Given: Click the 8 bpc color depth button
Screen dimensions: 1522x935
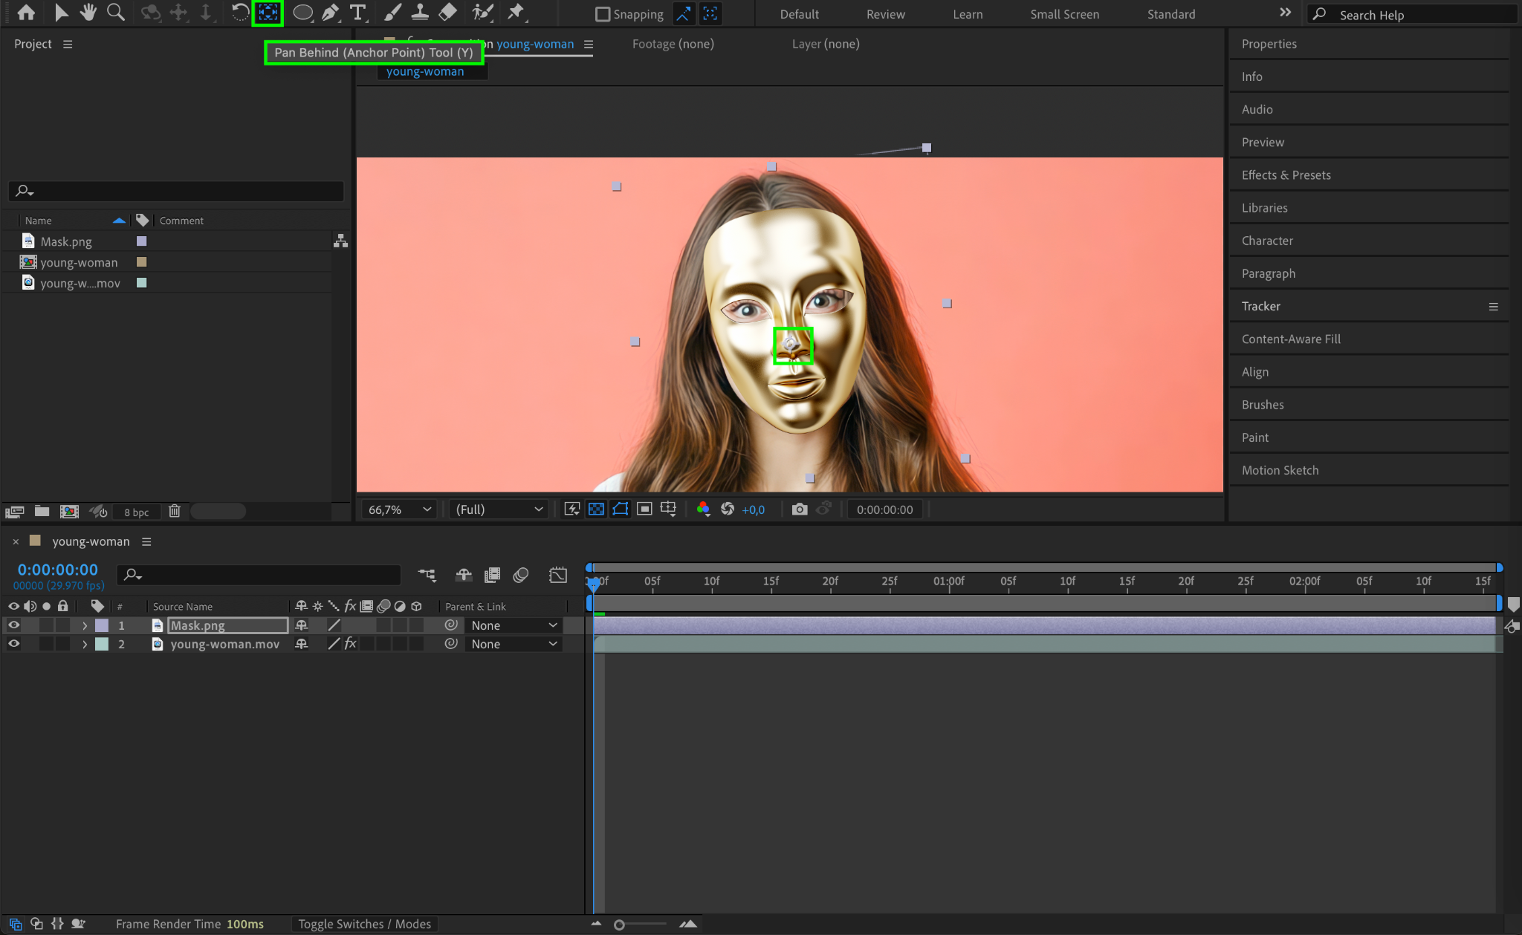Looking at the screenshot, I should pyautogui.click(x=136, y=512).
